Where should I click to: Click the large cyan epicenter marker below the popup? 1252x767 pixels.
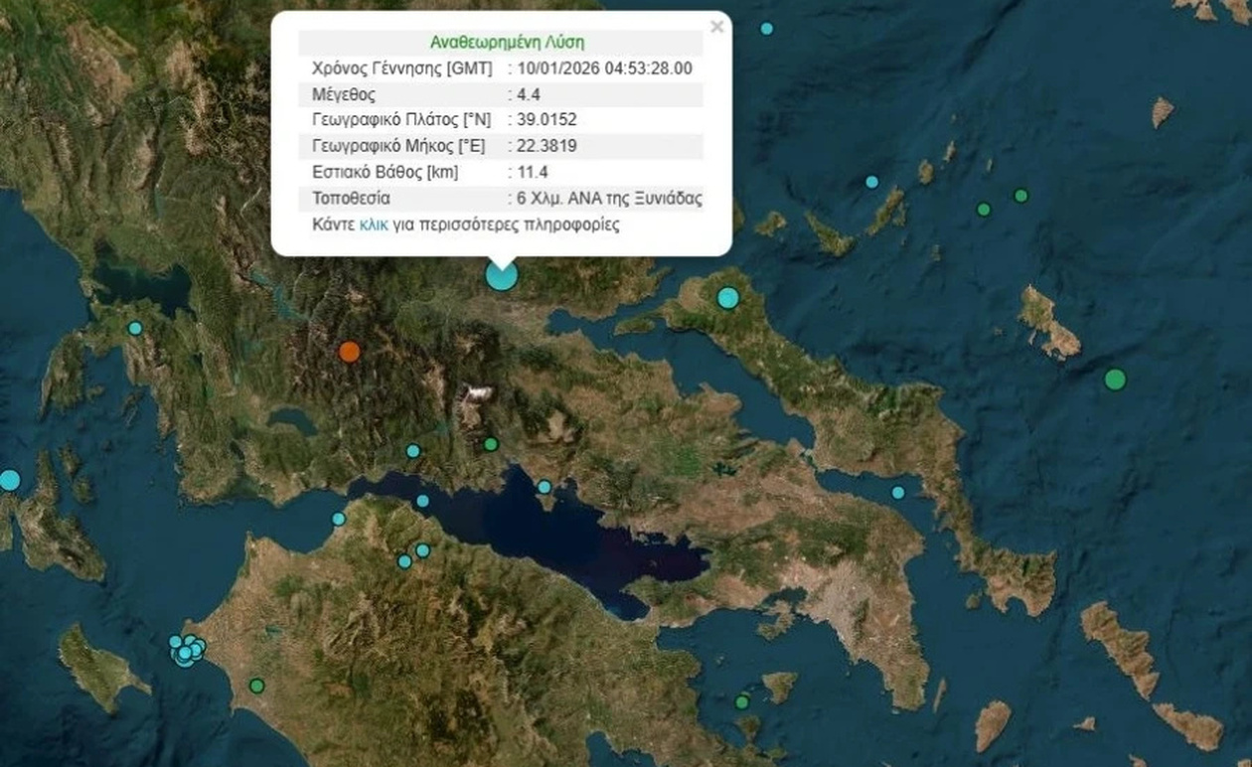[502, 275]
